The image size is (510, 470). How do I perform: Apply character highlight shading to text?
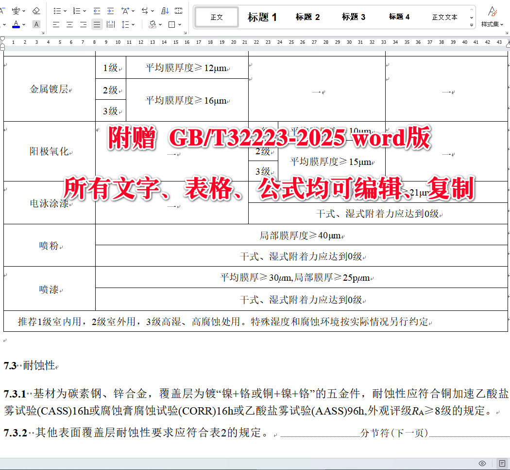[x=36, y=24]
